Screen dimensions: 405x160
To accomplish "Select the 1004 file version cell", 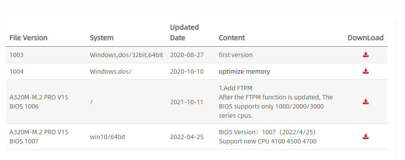I will (x=16, y=71).
